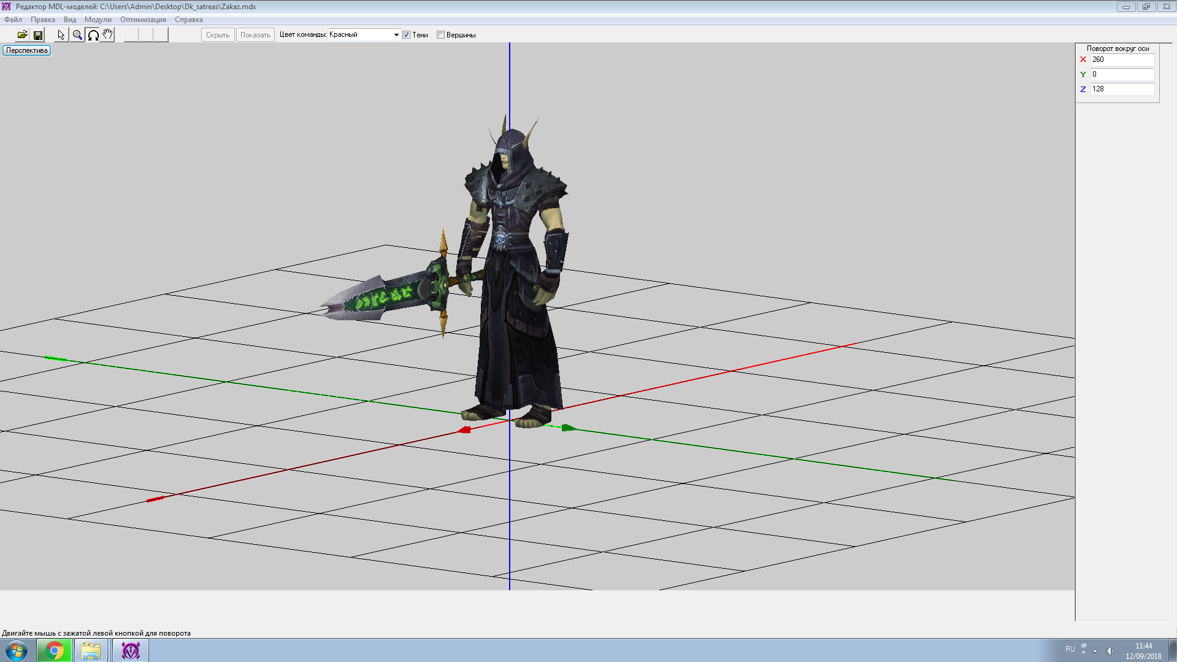Click the Перспектива view button
This screenshot has height=662, width=1177.
pos(27,50)
